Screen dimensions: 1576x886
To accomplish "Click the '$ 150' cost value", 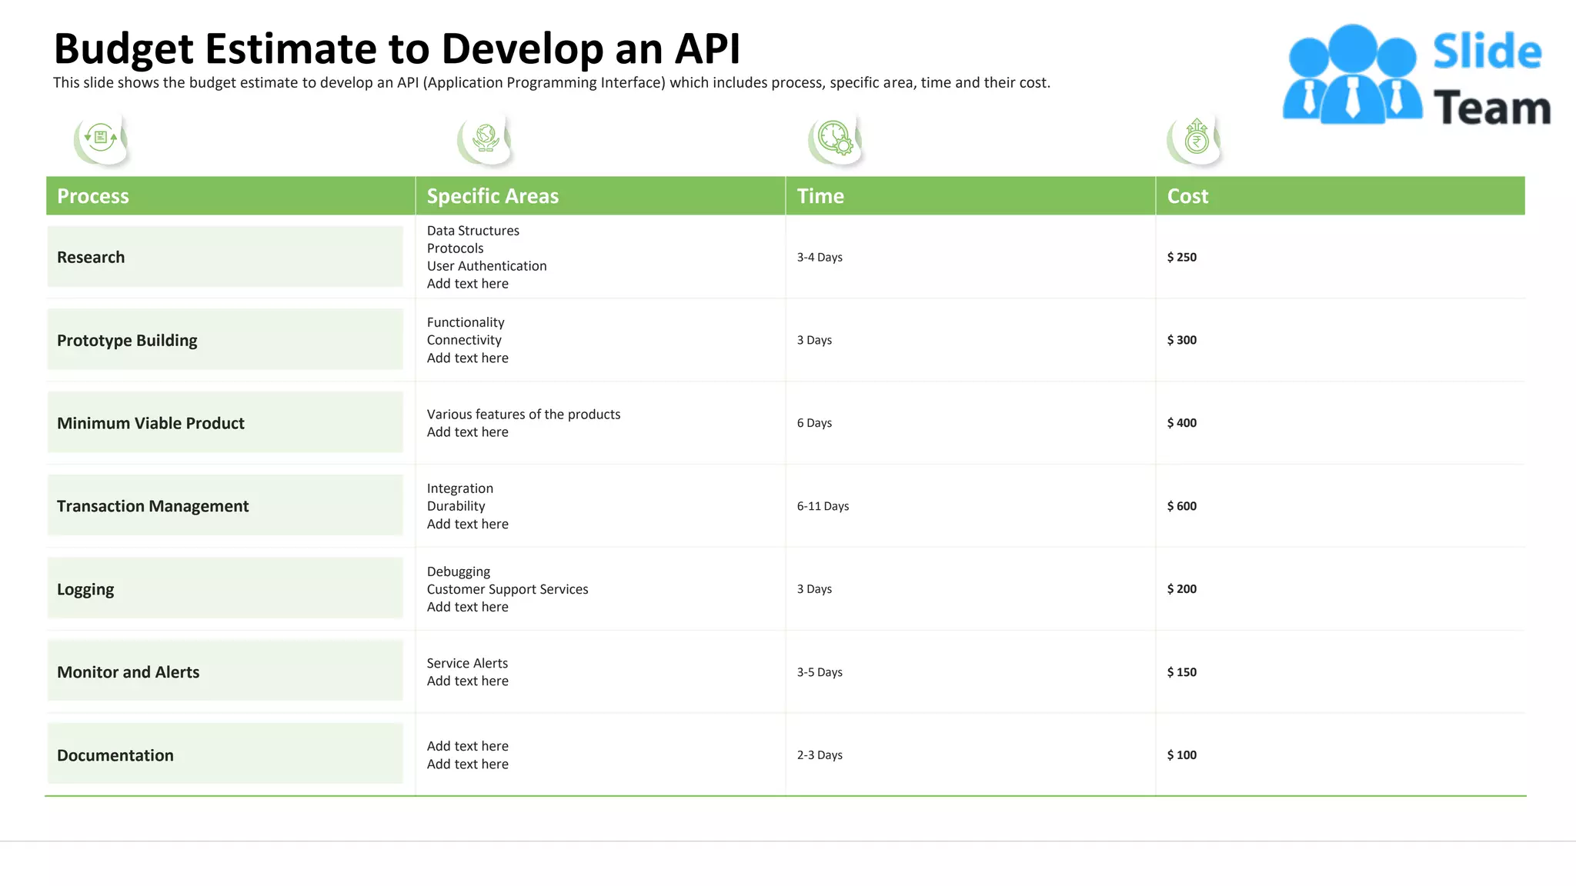I will point(1182,672).
